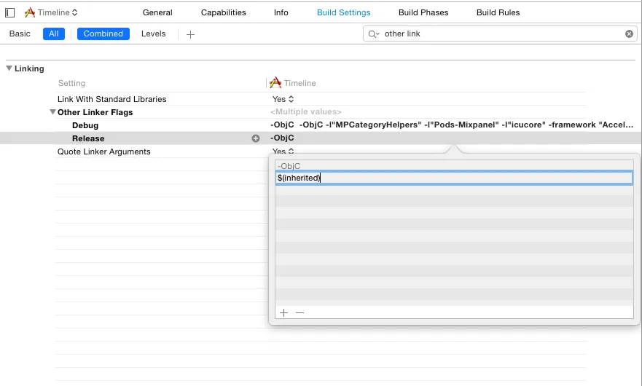The image size is (642, 386).
Task: Switch to the General tab
Action: coord(157,12)
